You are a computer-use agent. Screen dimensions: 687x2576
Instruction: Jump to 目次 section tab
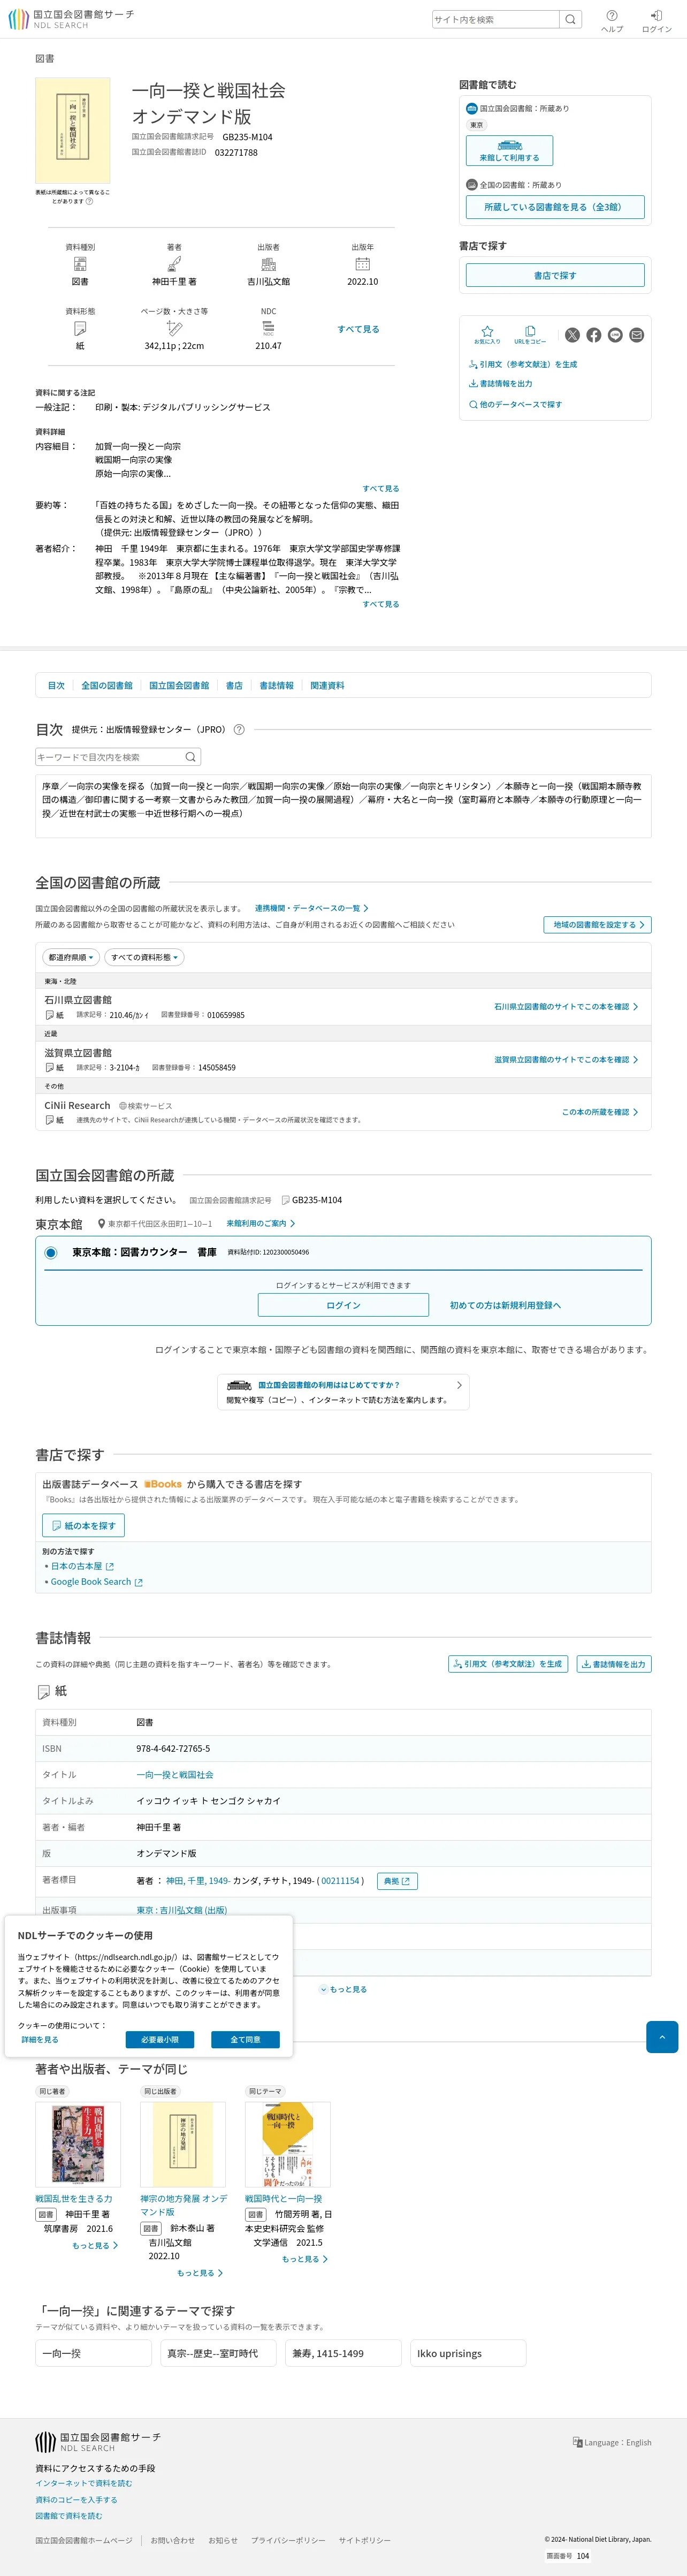tap(56, 685)
